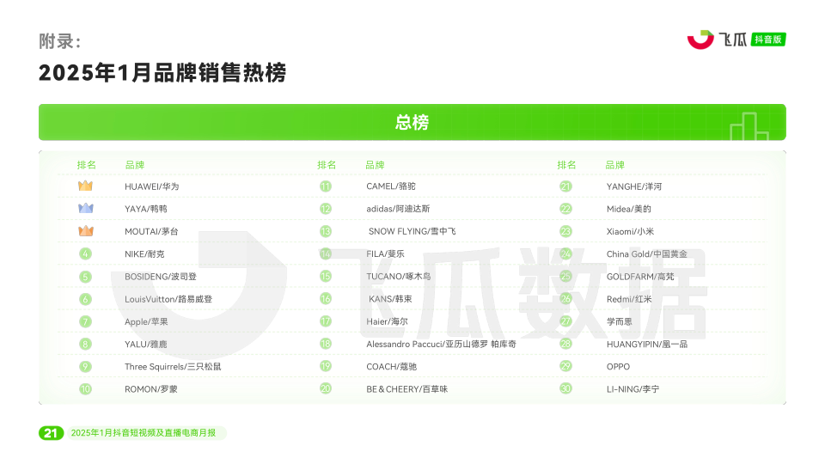Click rank 13 badge next to SNOW FLYING

click(326, 231)
